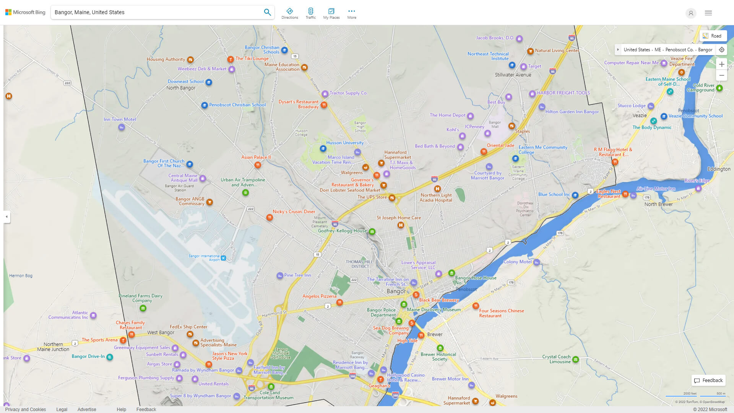Click the Feedback button on the map

(708, 380)
